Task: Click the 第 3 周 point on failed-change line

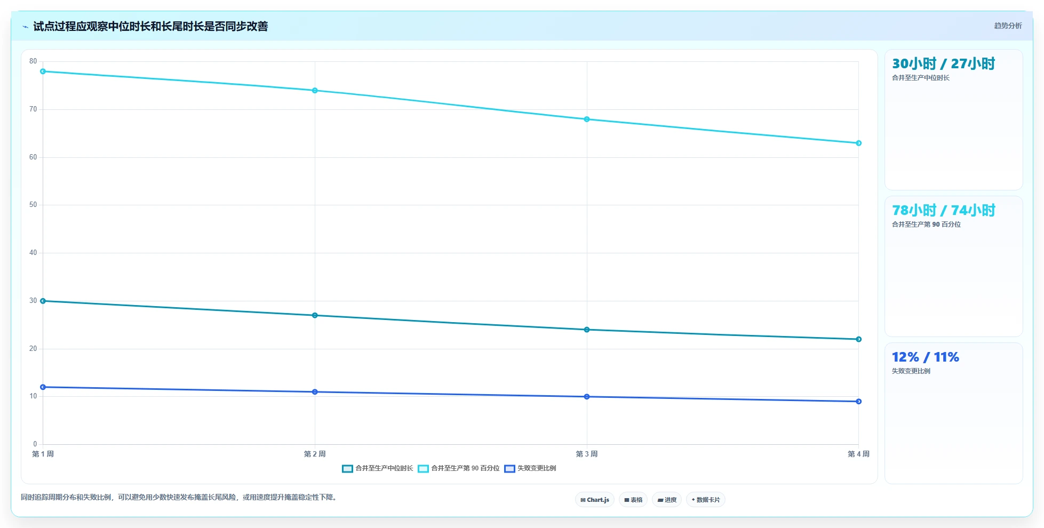Action: pos(587,397)
